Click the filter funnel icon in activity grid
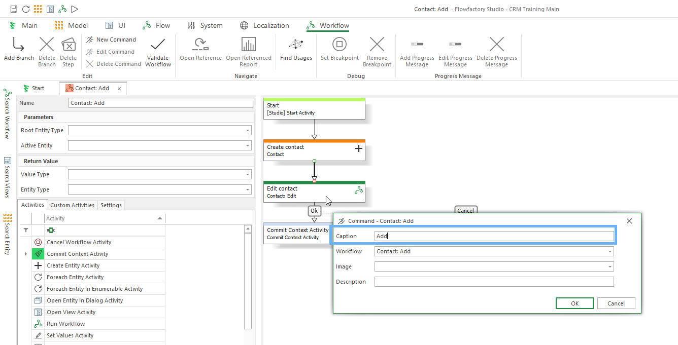 (x=26, y=229)
